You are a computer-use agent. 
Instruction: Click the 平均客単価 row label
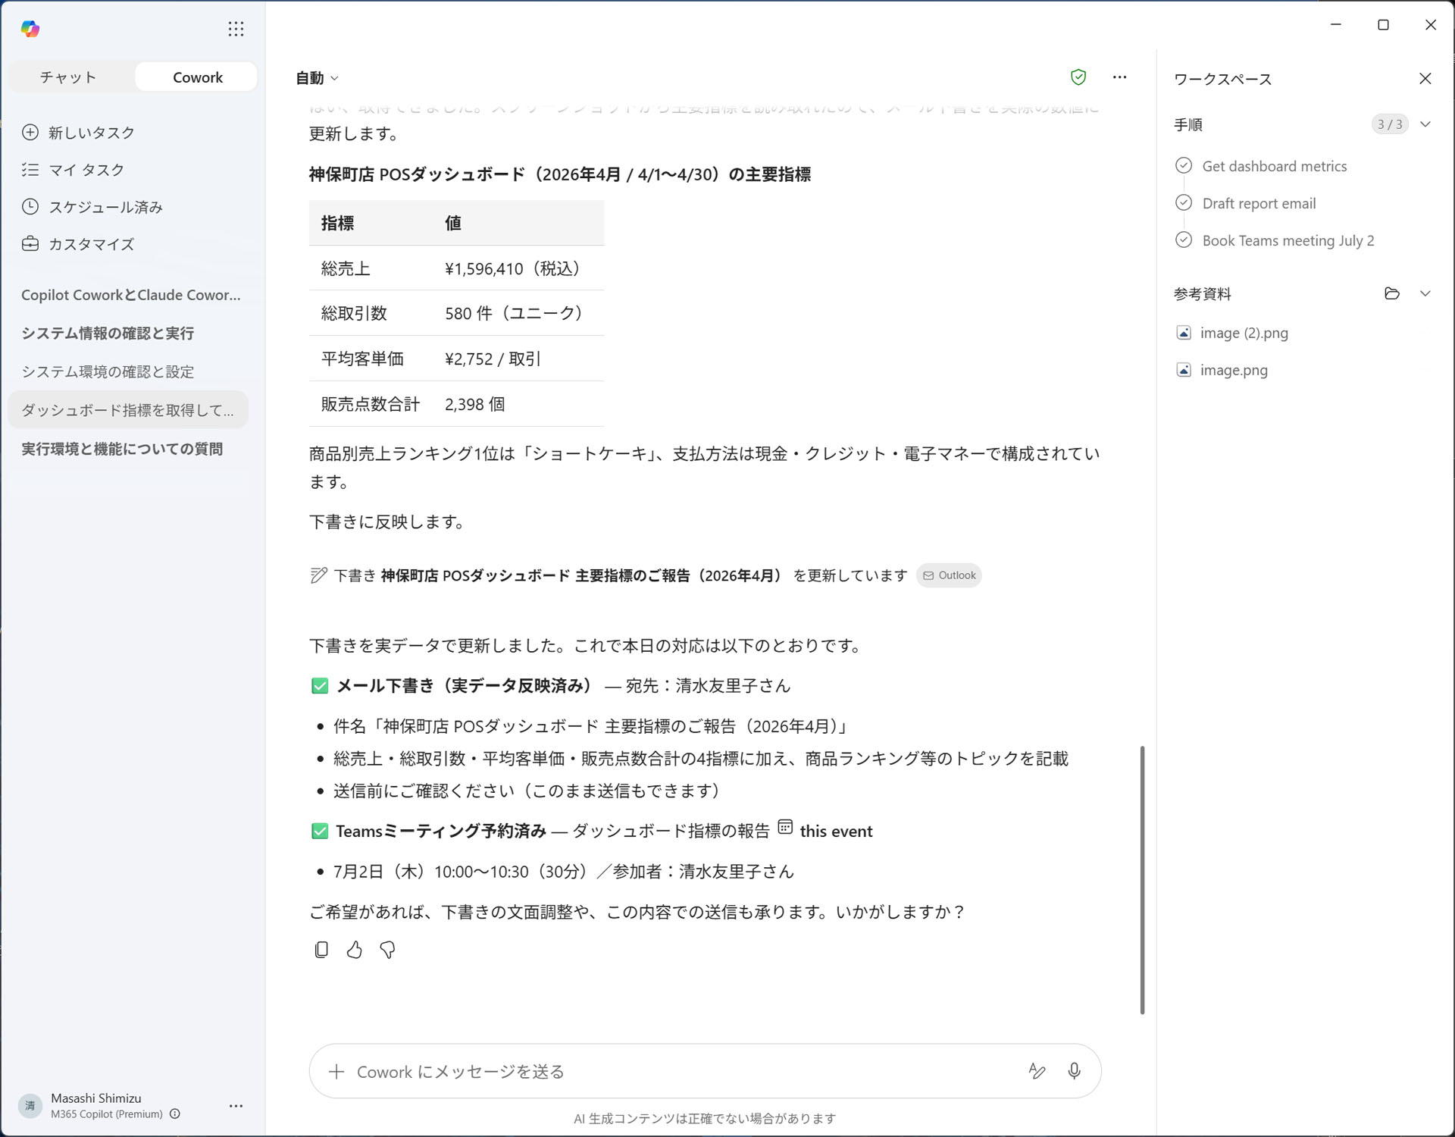(362, 359)
